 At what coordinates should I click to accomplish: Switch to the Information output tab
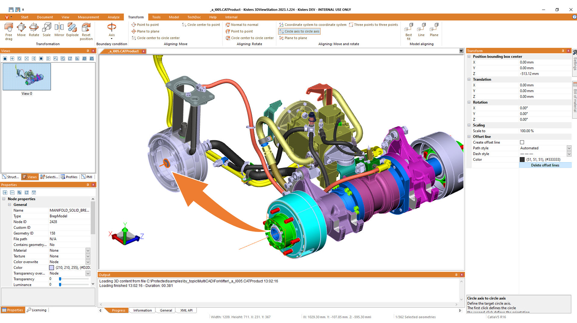point(142,310)
